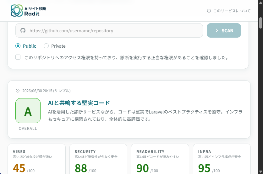
Task: Click the scrollbar down arrow
Action: click(x=260, y=172)
